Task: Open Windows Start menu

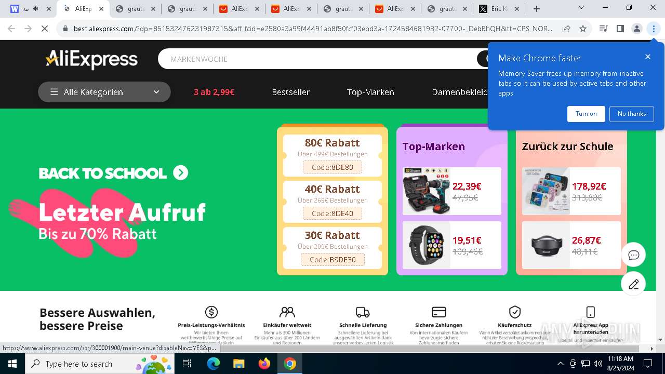Action: (12, 364)
